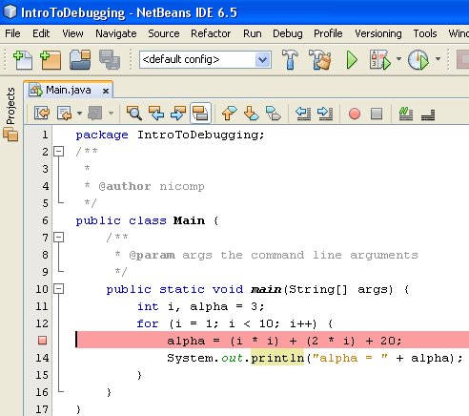Stop macro recording square icon
This screenshot has width=469, height=416.
377,114
